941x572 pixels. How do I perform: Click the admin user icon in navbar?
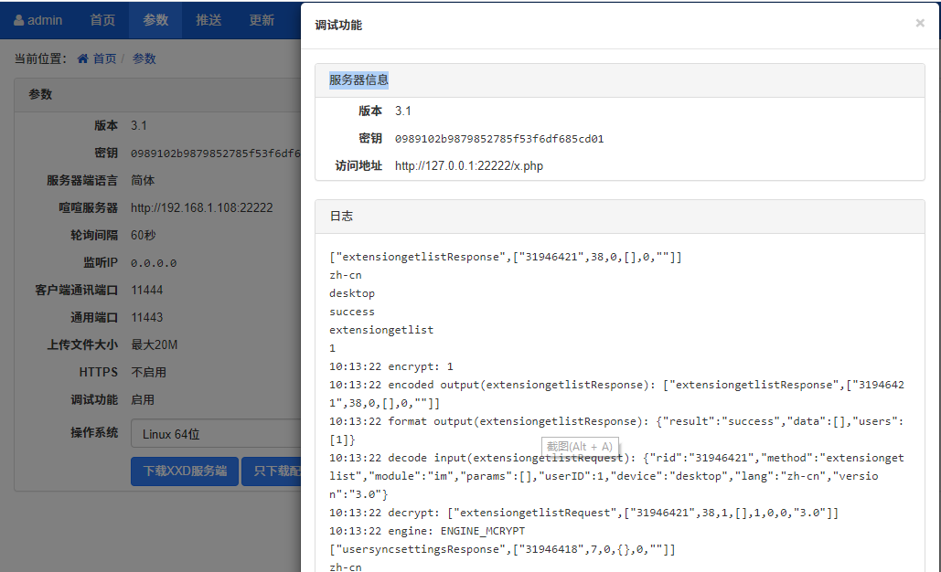(x=18, y=20)
